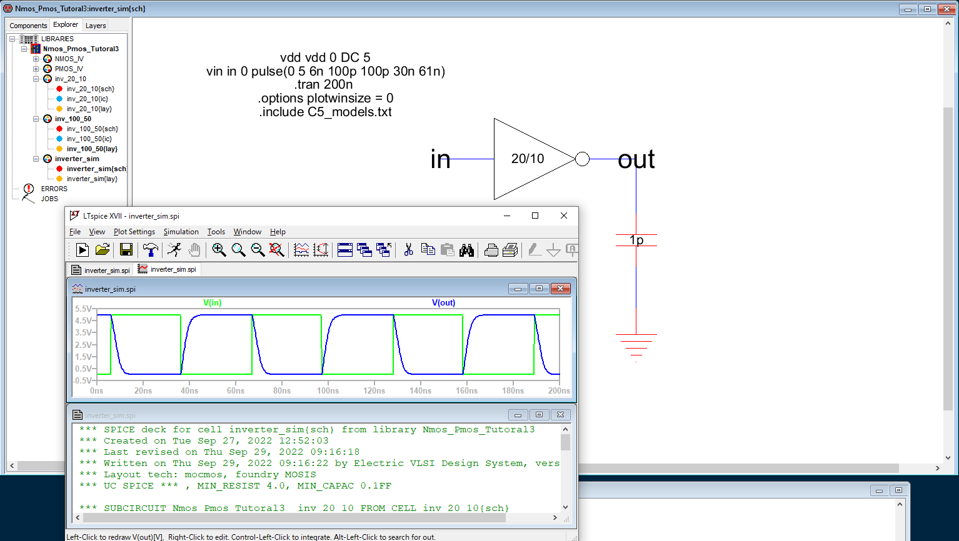Screen dimensions: 959x541
Task: Open the Plot Settings menu
Action: (x=134, y=232)
